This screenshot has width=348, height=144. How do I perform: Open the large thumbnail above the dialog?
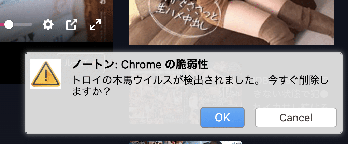click(231, 22)
